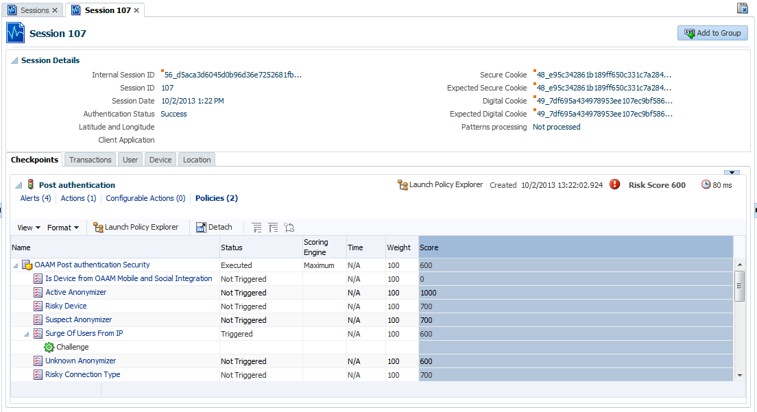This screenshot has width=757, height=412.
Task: Click the Score column header
Action: coord(575,247)
